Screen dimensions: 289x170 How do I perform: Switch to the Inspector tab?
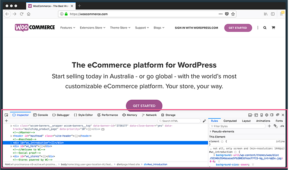(x=21, y=115)
